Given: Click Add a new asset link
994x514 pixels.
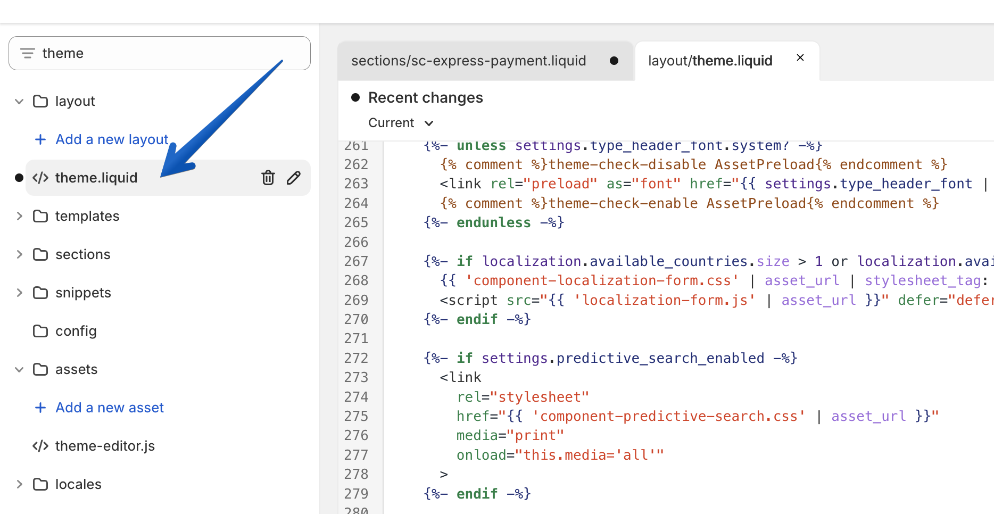Looking at the screenshot, I should point(110,408).
